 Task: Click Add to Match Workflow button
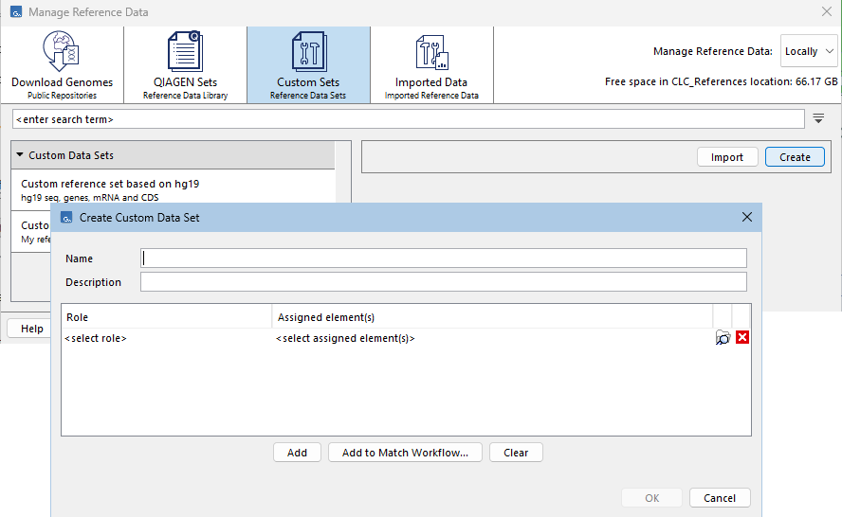click(405, 453)
